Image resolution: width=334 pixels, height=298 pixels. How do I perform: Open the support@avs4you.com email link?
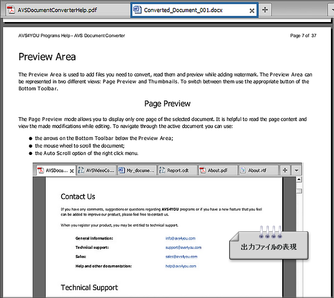click(x=183, y=248)
